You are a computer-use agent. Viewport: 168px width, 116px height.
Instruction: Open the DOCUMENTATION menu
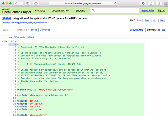tap(62, 11)
